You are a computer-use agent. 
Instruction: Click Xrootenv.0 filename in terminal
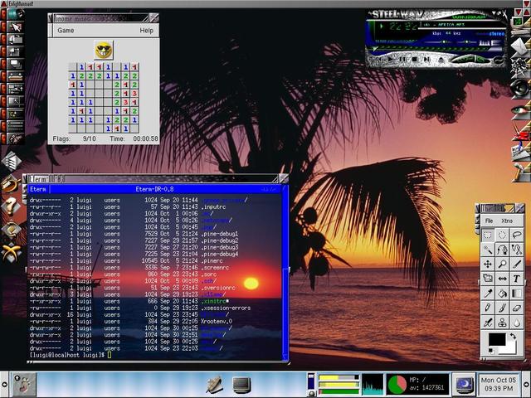point(217,322)
